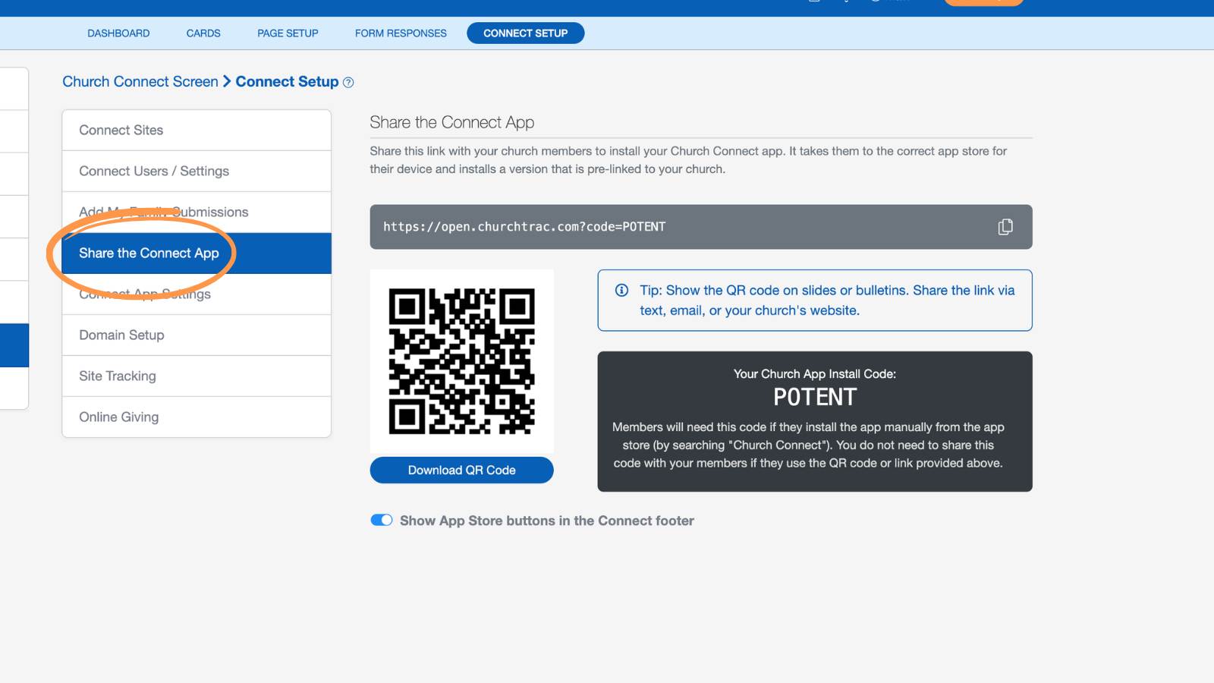Toggle Show App Store buttons switch
Image resolution: width=1214 pixels, height=683 pixels.
pyautogui.click(x=382, y=520)
